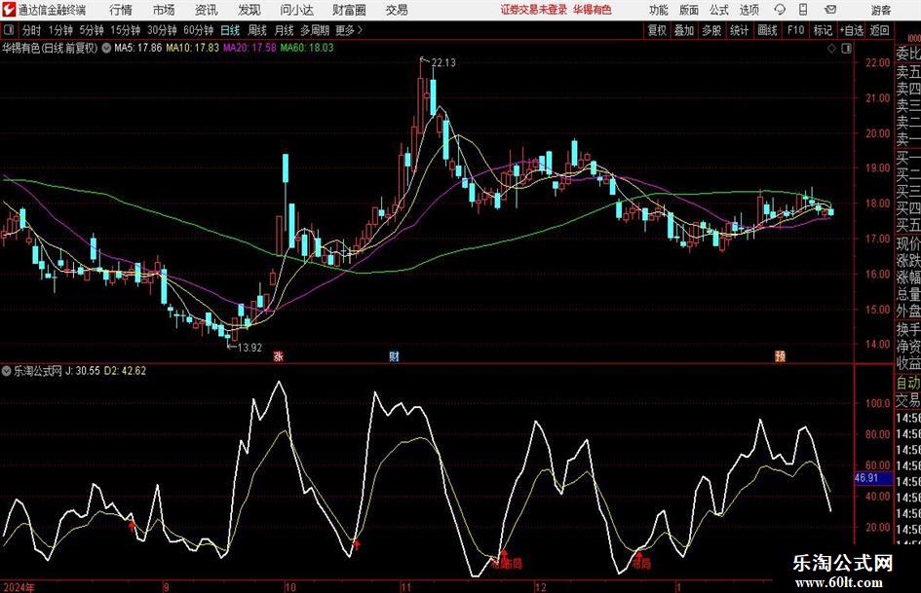Click the 现价 row in right panel
The width and height of the screenshot is (921, 593).
(x=908, y=243)
